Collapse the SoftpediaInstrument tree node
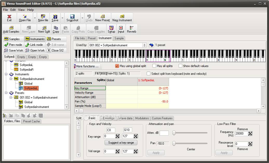Viewport: 269px width, 163px height. (x=11, y=79)
